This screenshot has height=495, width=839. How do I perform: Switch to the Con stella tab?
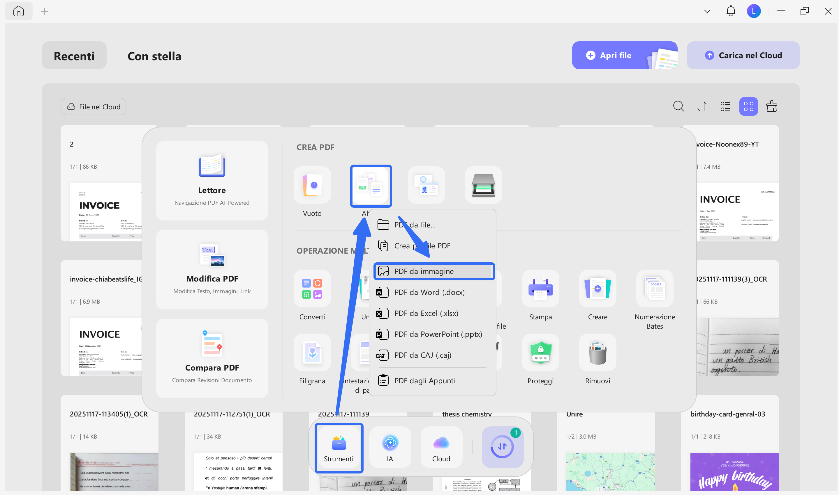154,56
